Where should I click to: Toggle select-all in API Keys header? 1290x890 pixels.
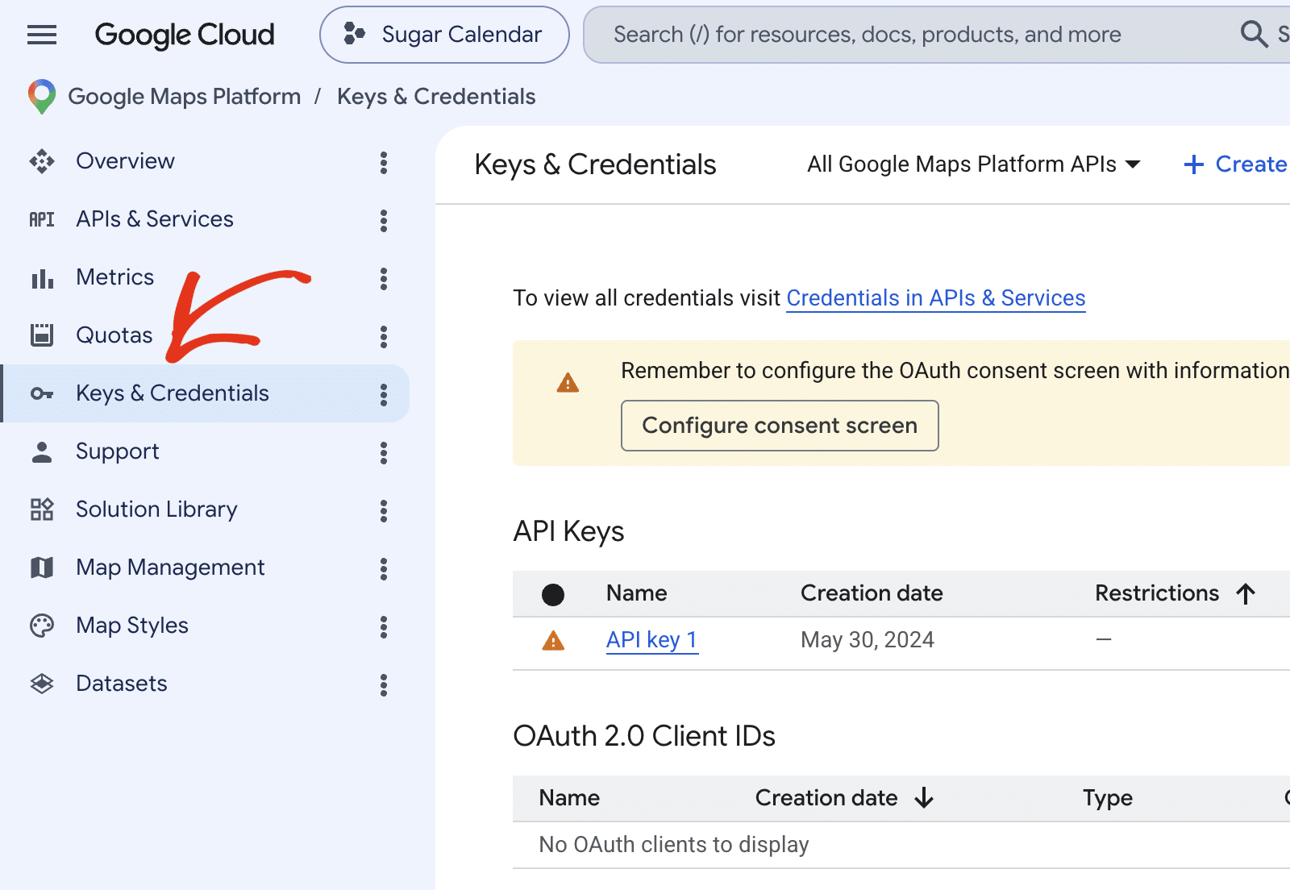click(553, 595)
